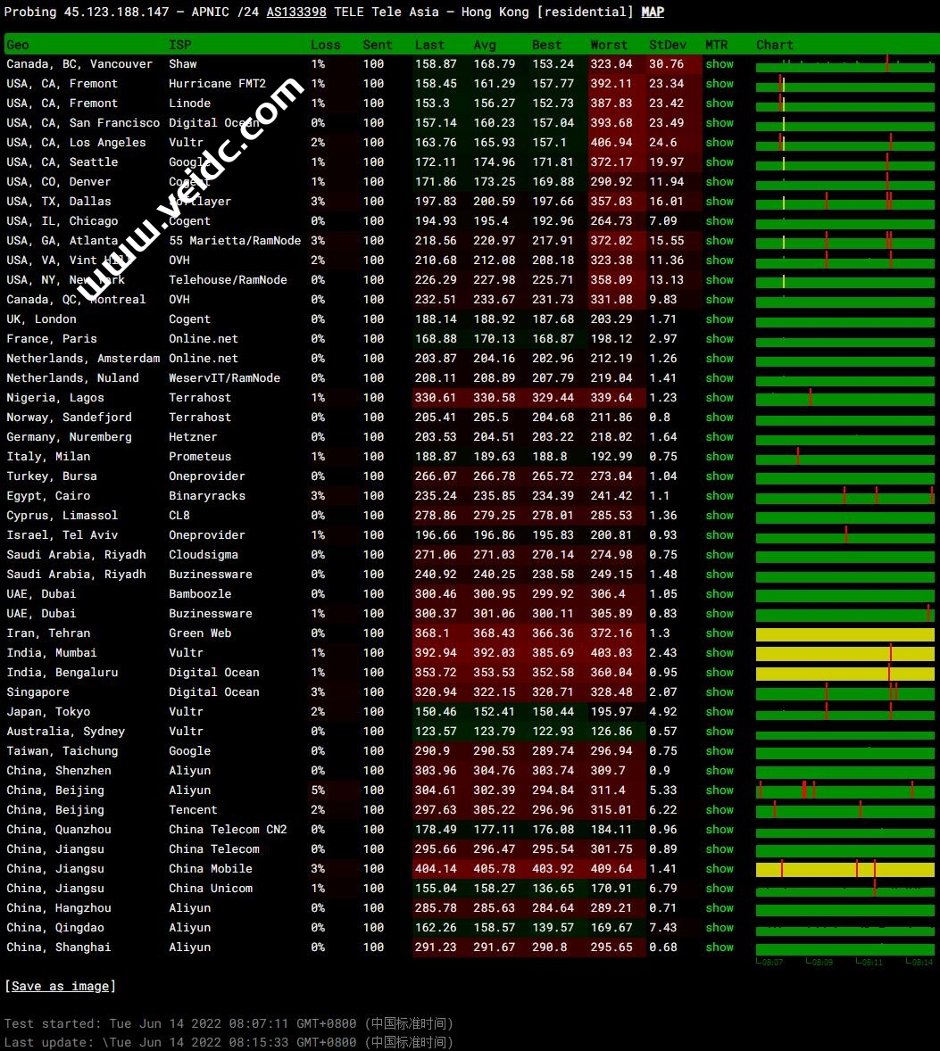
Task: Click the yellow chart bar for Jiangsu China Mobile
Action: pyautogui.click(x=844, y=869)
